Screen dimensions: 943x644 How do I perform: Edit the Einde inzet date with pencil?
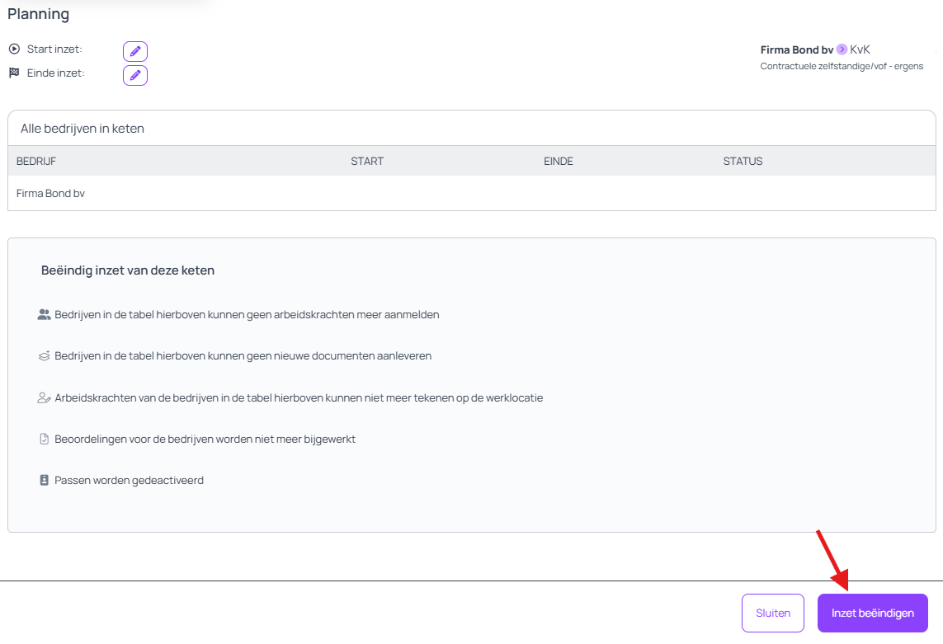135,75
